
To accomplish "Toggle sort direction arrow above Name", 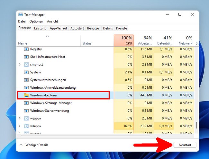I will (x=48, y=36).
